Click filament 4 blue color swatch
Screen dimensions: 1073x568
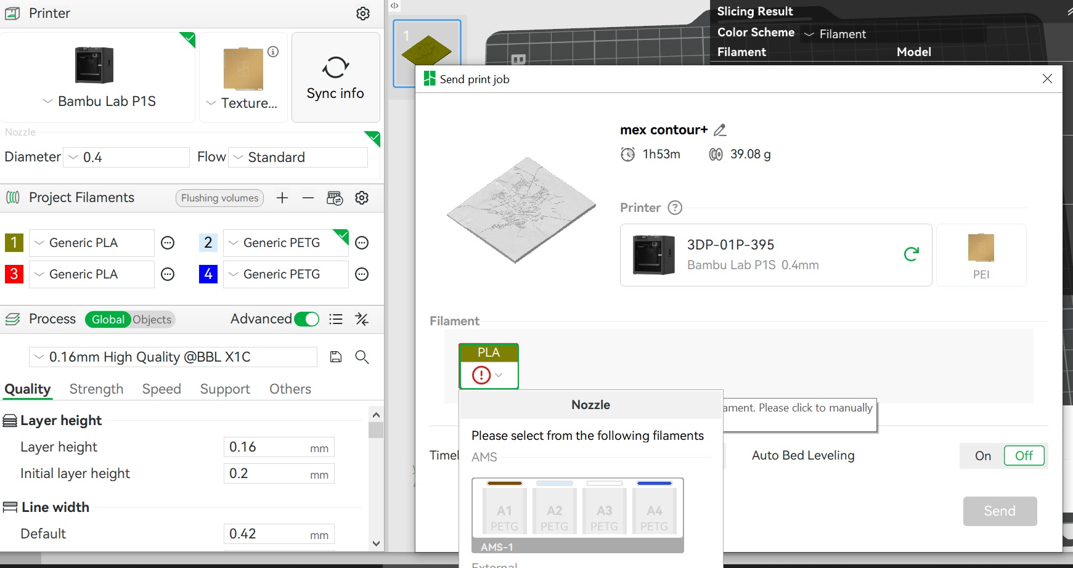[208, 274]
